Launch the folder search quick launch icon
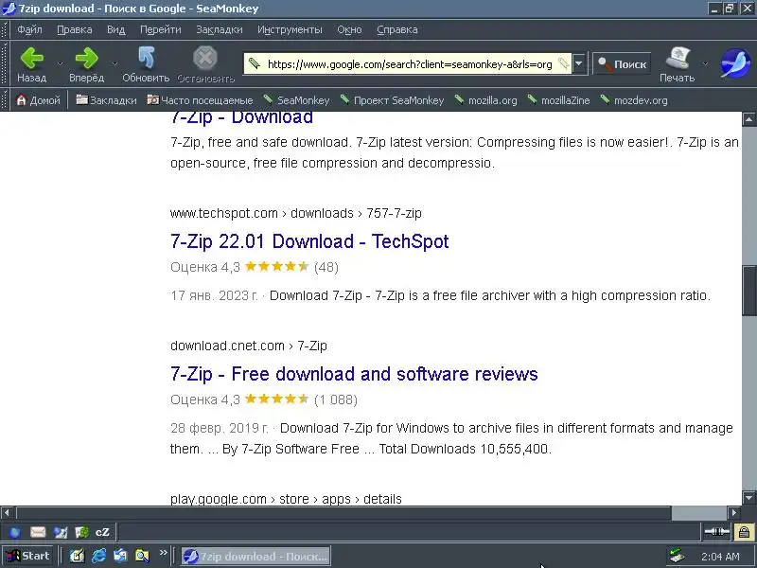This screenshot has height=568, width=757. point(142,556)
